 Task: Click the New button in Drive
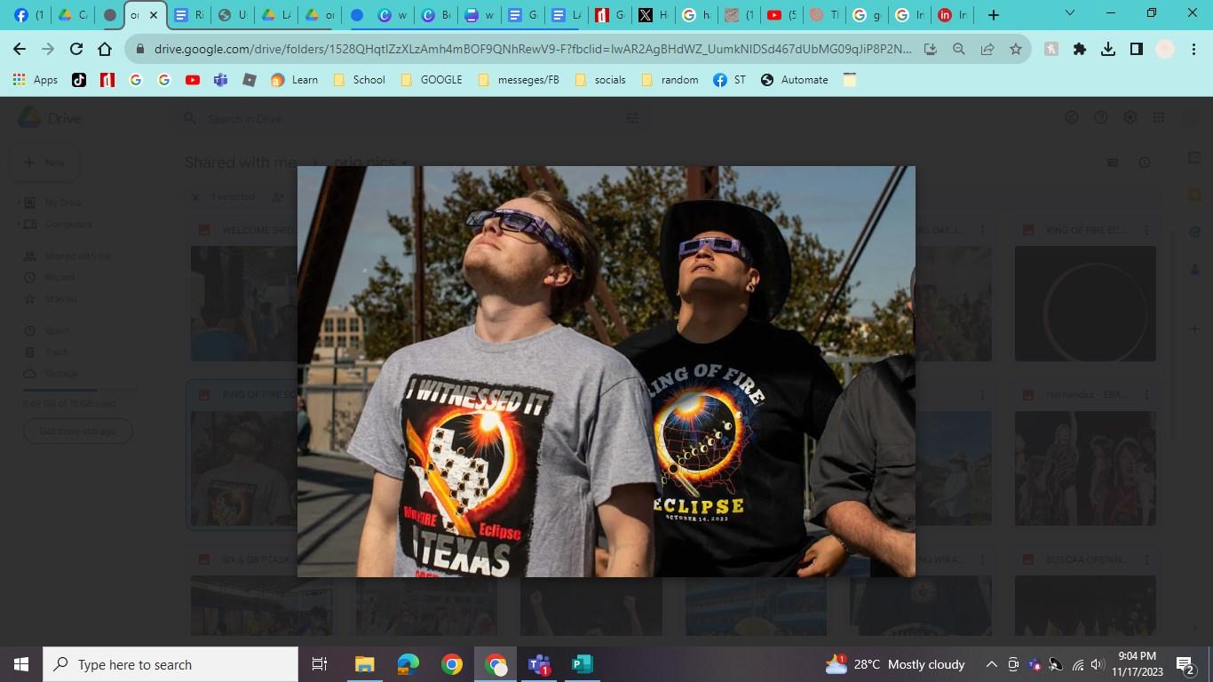(x=44, y=163)
